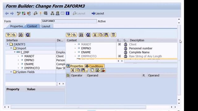
Task: Copy node in Context toolbar
Action: click(x=101, y=35)
